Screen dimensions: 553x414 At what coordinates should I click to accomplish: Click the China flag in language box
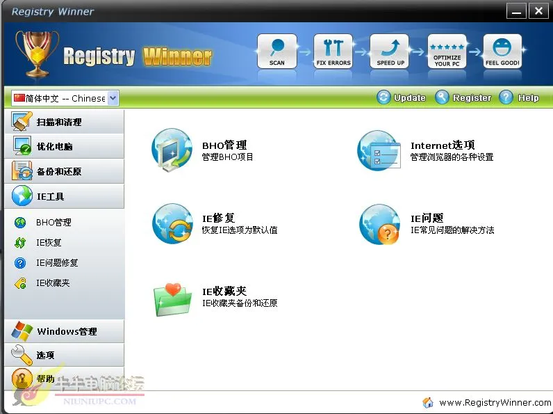(x=19, y=97)
